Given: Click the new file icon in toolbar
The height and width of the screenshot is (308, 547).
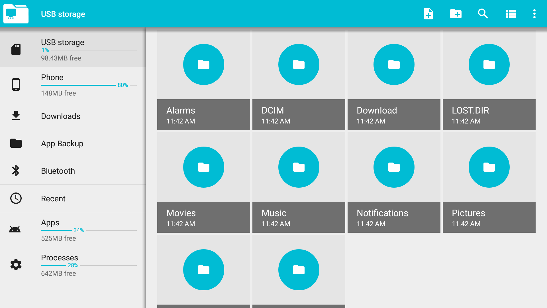Looking at the screenshot, I should pos(428,14).
